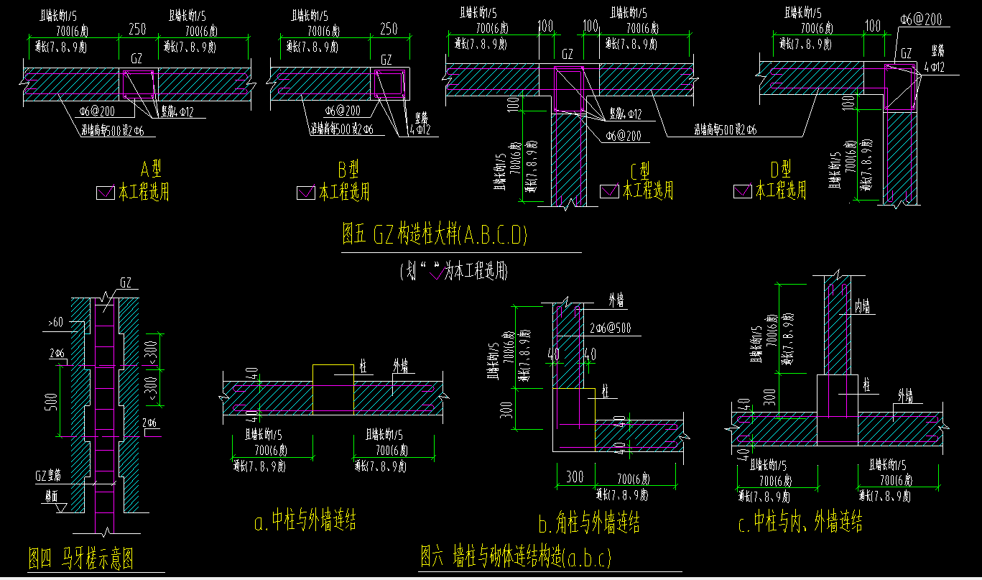Select the GZ label in the D型 detail
This screenshot has width=982, height=580.
pyautogui.click(x=906, y=53)
